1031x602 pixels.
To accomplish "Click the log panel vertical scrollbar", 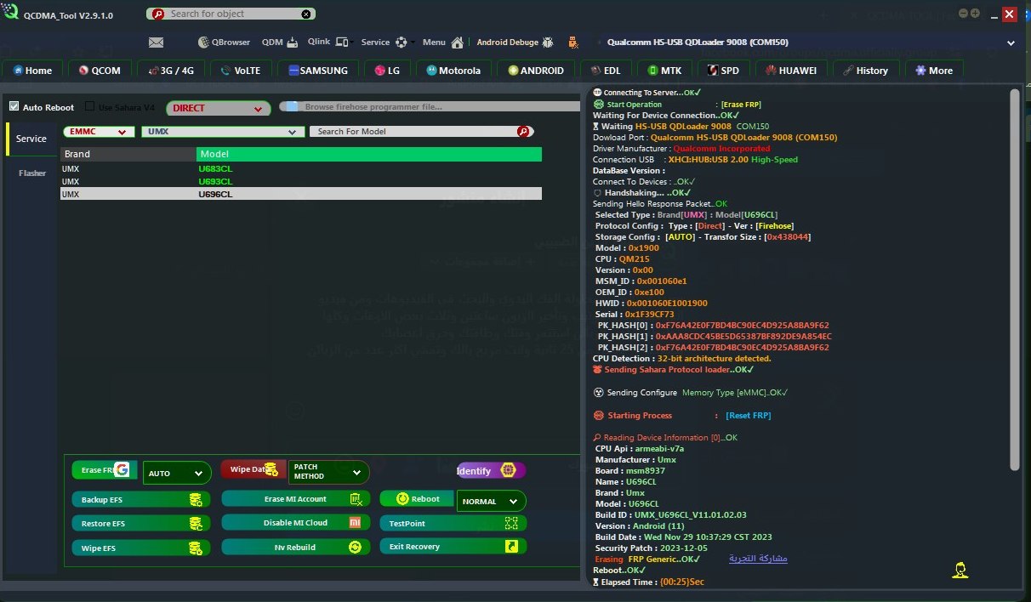I will click(1013, 281).
